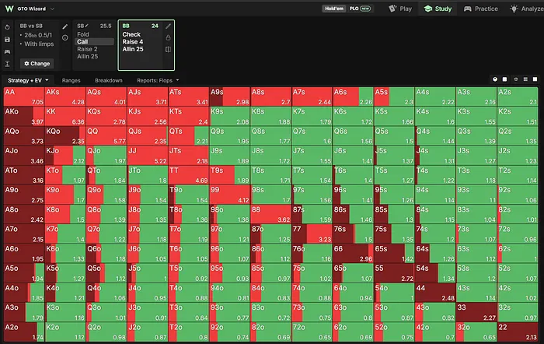544x344 pixels.
Task: Click the 22 hand cell
Action: click(518, 332)
